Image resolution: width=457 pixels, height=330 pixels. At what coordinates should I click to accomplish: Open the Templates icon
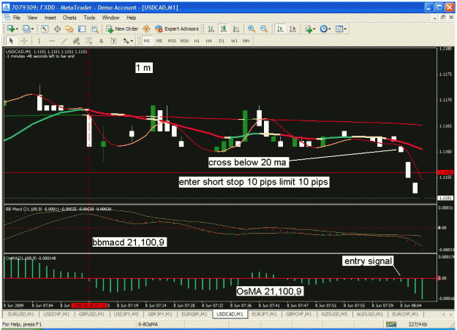coord(339,28)
